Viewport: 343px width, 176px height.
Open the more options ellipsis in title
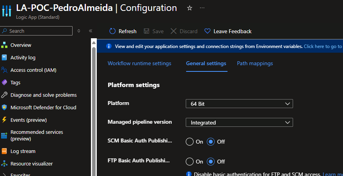coord(202,8)
